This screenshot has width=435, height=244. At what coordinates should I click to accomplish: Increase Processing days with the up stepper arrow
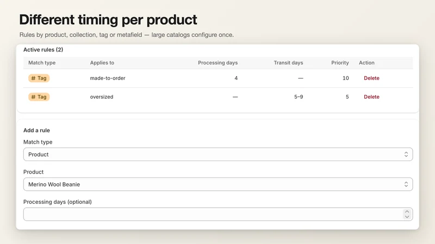(407, 211)
